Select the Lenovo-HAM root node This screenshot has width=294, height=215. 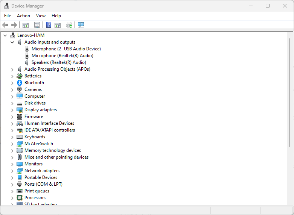tap(30, 35)
